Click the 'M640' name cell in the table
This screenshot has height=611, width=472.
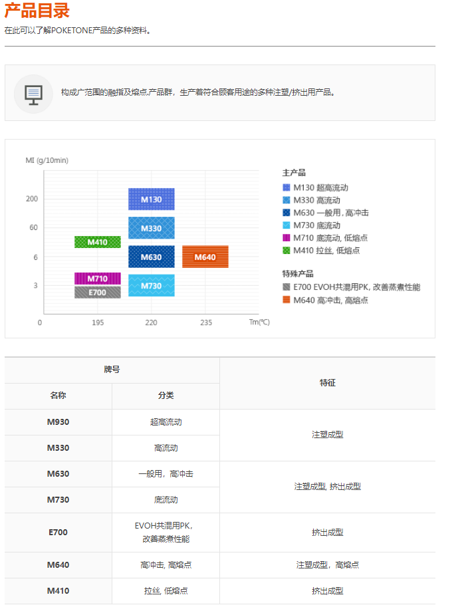click(x=58, y=564)
